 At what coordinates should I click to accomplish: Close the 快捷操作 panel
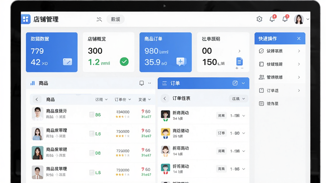pos(299,38)
